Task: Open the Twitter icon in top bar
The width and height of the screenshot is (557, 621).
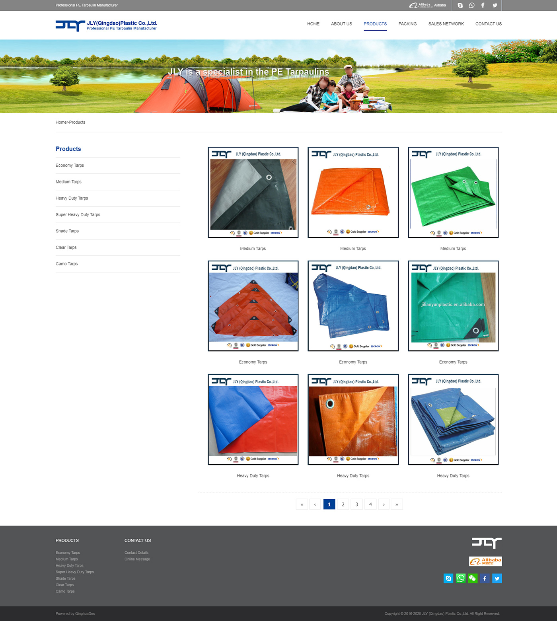Action: [x=495, y=5]
